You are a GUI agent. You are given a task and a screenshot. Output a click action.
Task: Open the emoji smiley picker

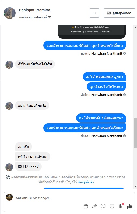[x=112, y=206]
